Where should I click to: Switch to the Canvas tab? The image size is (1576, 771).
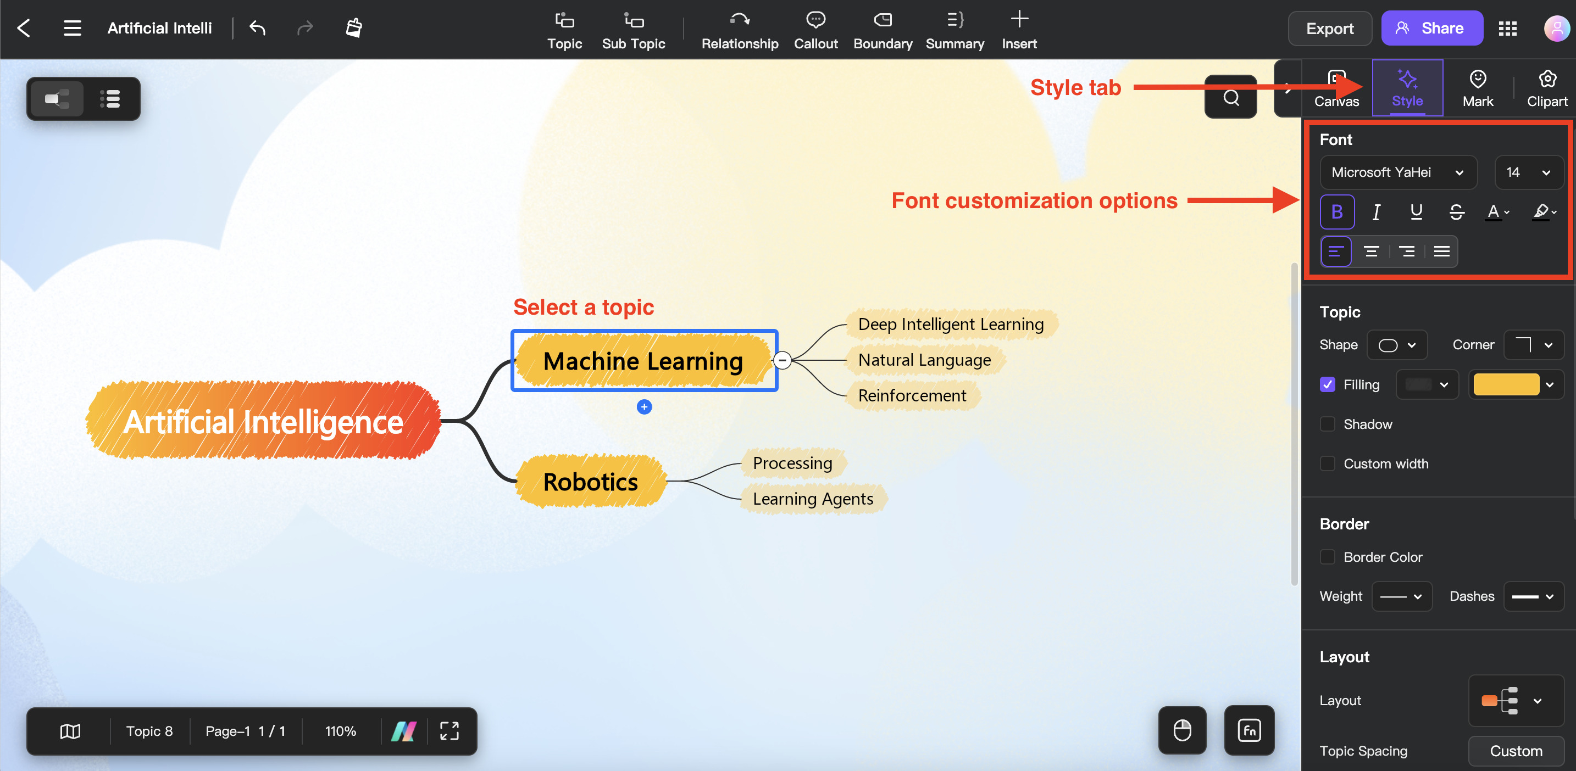pos(1336,88)
